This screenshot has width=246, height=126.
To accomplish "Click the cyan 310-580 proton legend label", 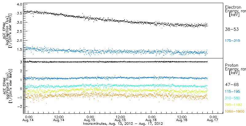I will (x=232, y=98).
